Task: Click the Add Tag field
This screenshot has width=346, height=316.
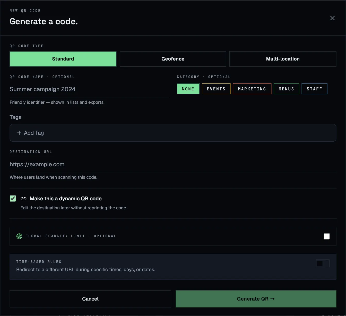Action: tap(173, 133)
